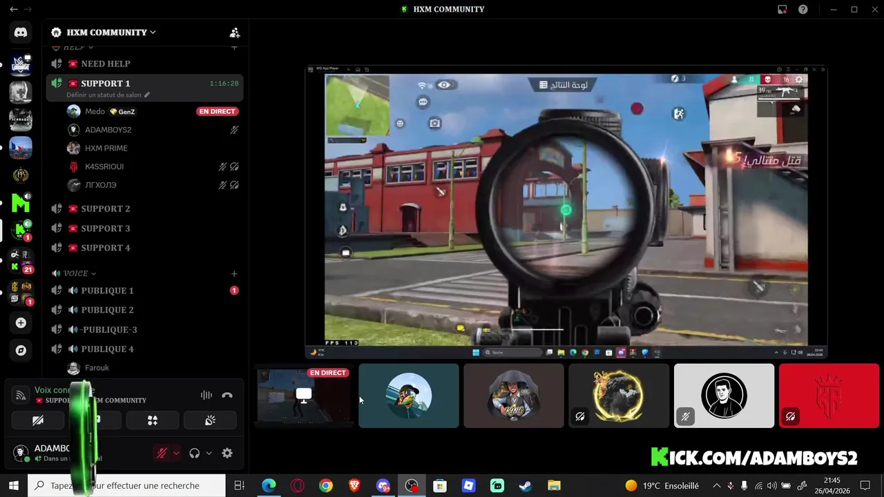Open Microsoft Edge from taskbar
The image size is (884, 497).
(x=269, y=485)
